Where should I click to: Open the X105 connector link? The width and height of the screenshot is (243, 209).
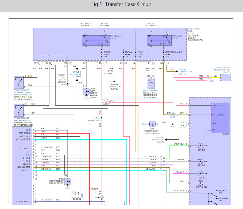pyautogui.click(x=82, y=196)
